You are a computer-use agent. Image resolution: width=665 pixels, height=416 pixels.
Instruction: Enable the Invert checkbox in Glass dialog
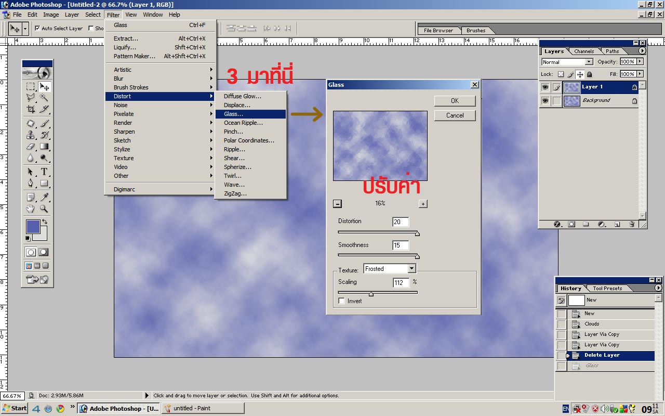click(341, 301)
